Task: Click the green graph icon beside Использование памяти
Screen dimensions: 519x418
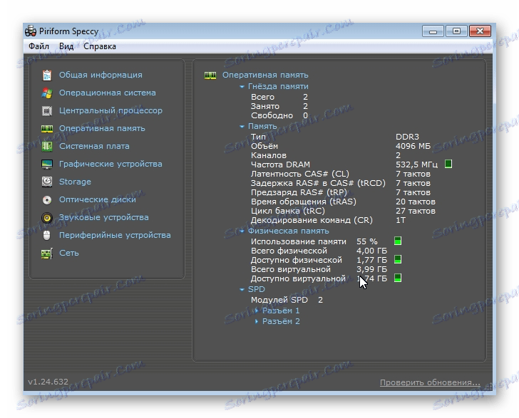Action: click(398, 241)
